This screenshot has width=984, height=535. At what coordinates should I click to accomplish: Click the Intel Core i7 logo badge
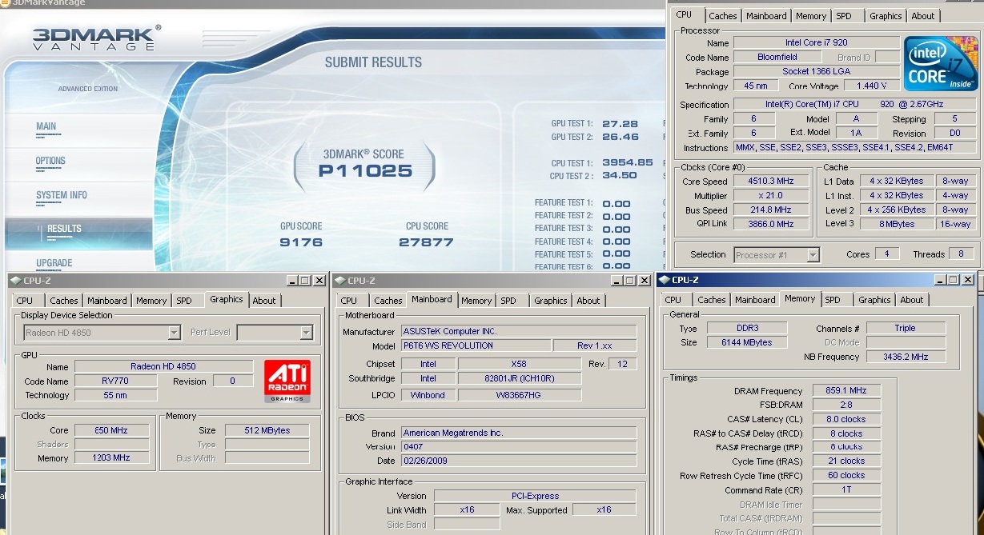[x=940, y=62]
